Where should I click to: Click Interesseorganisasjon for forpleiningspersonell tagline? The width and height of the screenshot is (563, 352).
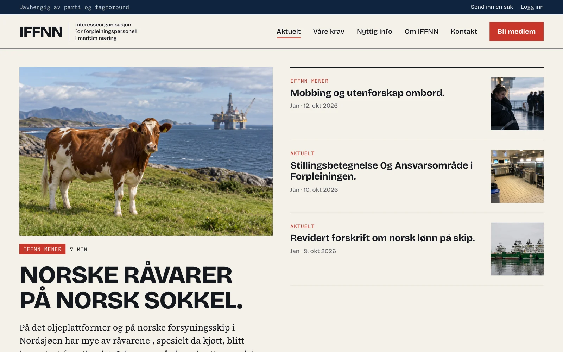pyautogui.click(x=106, y=31)
